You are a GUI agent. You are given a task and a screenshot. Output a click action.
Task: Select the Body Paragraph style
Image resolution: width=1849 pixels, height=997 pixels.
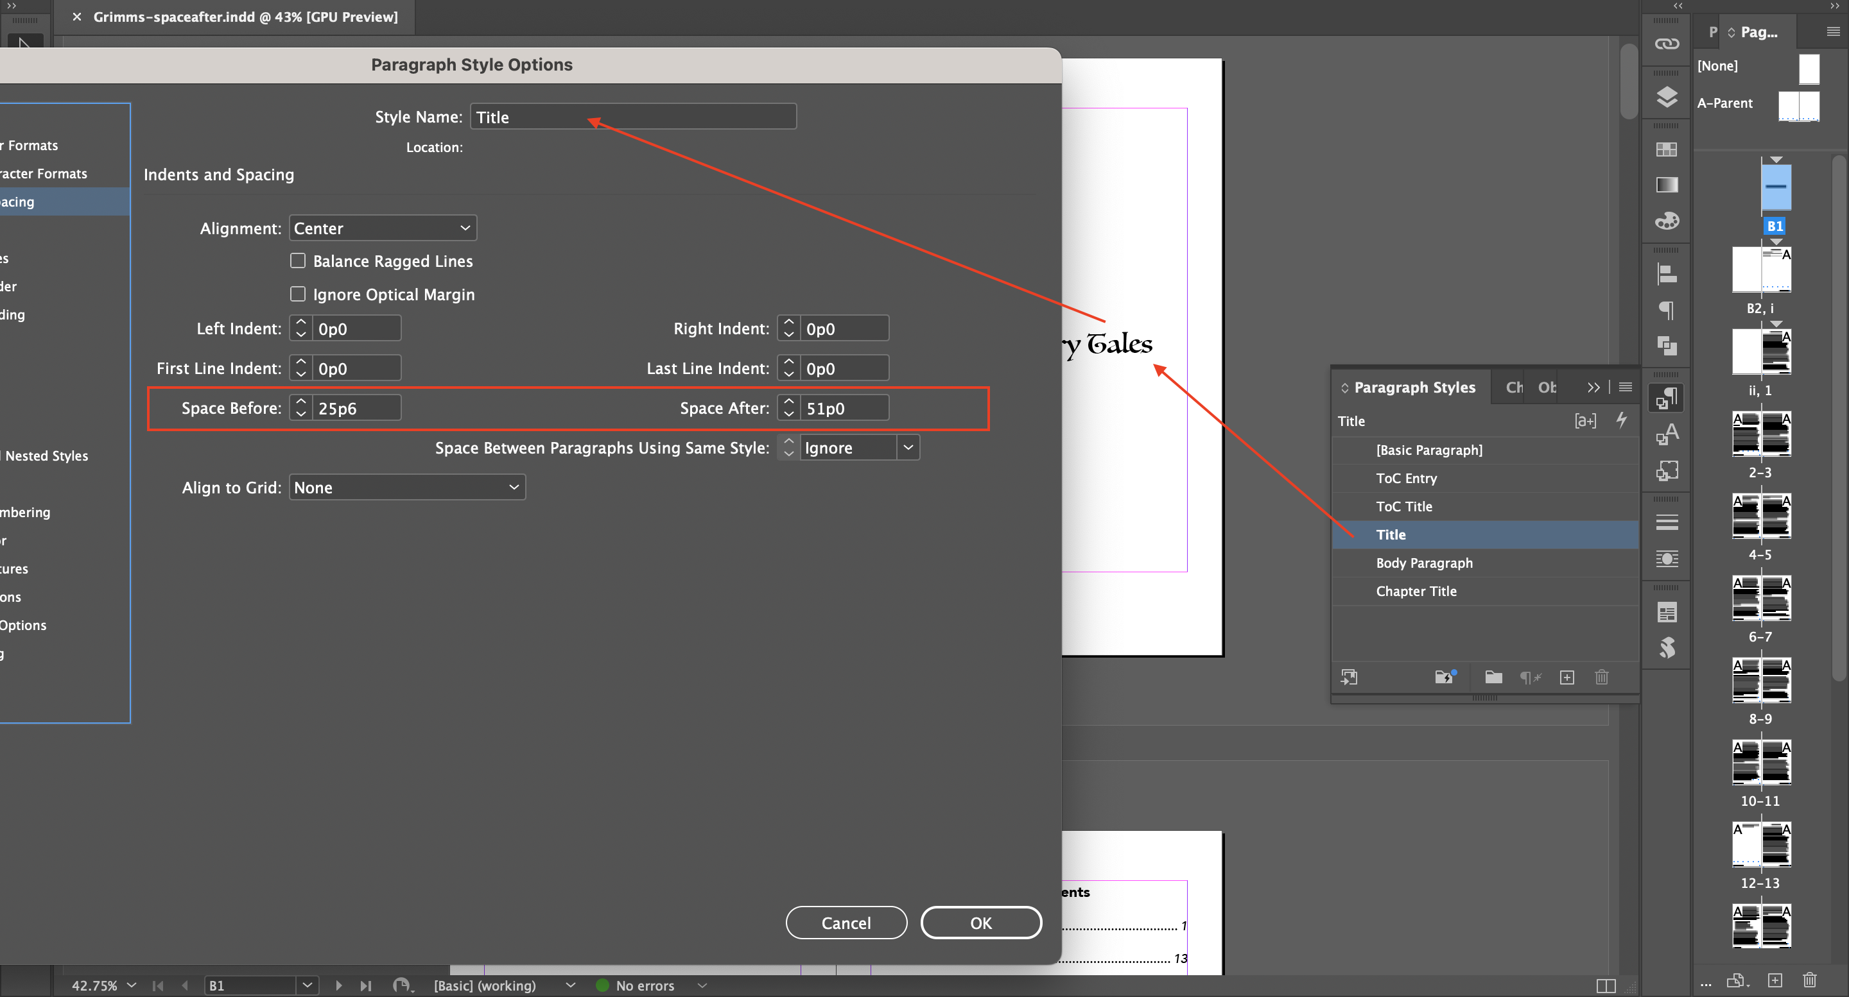[1424, 563]
